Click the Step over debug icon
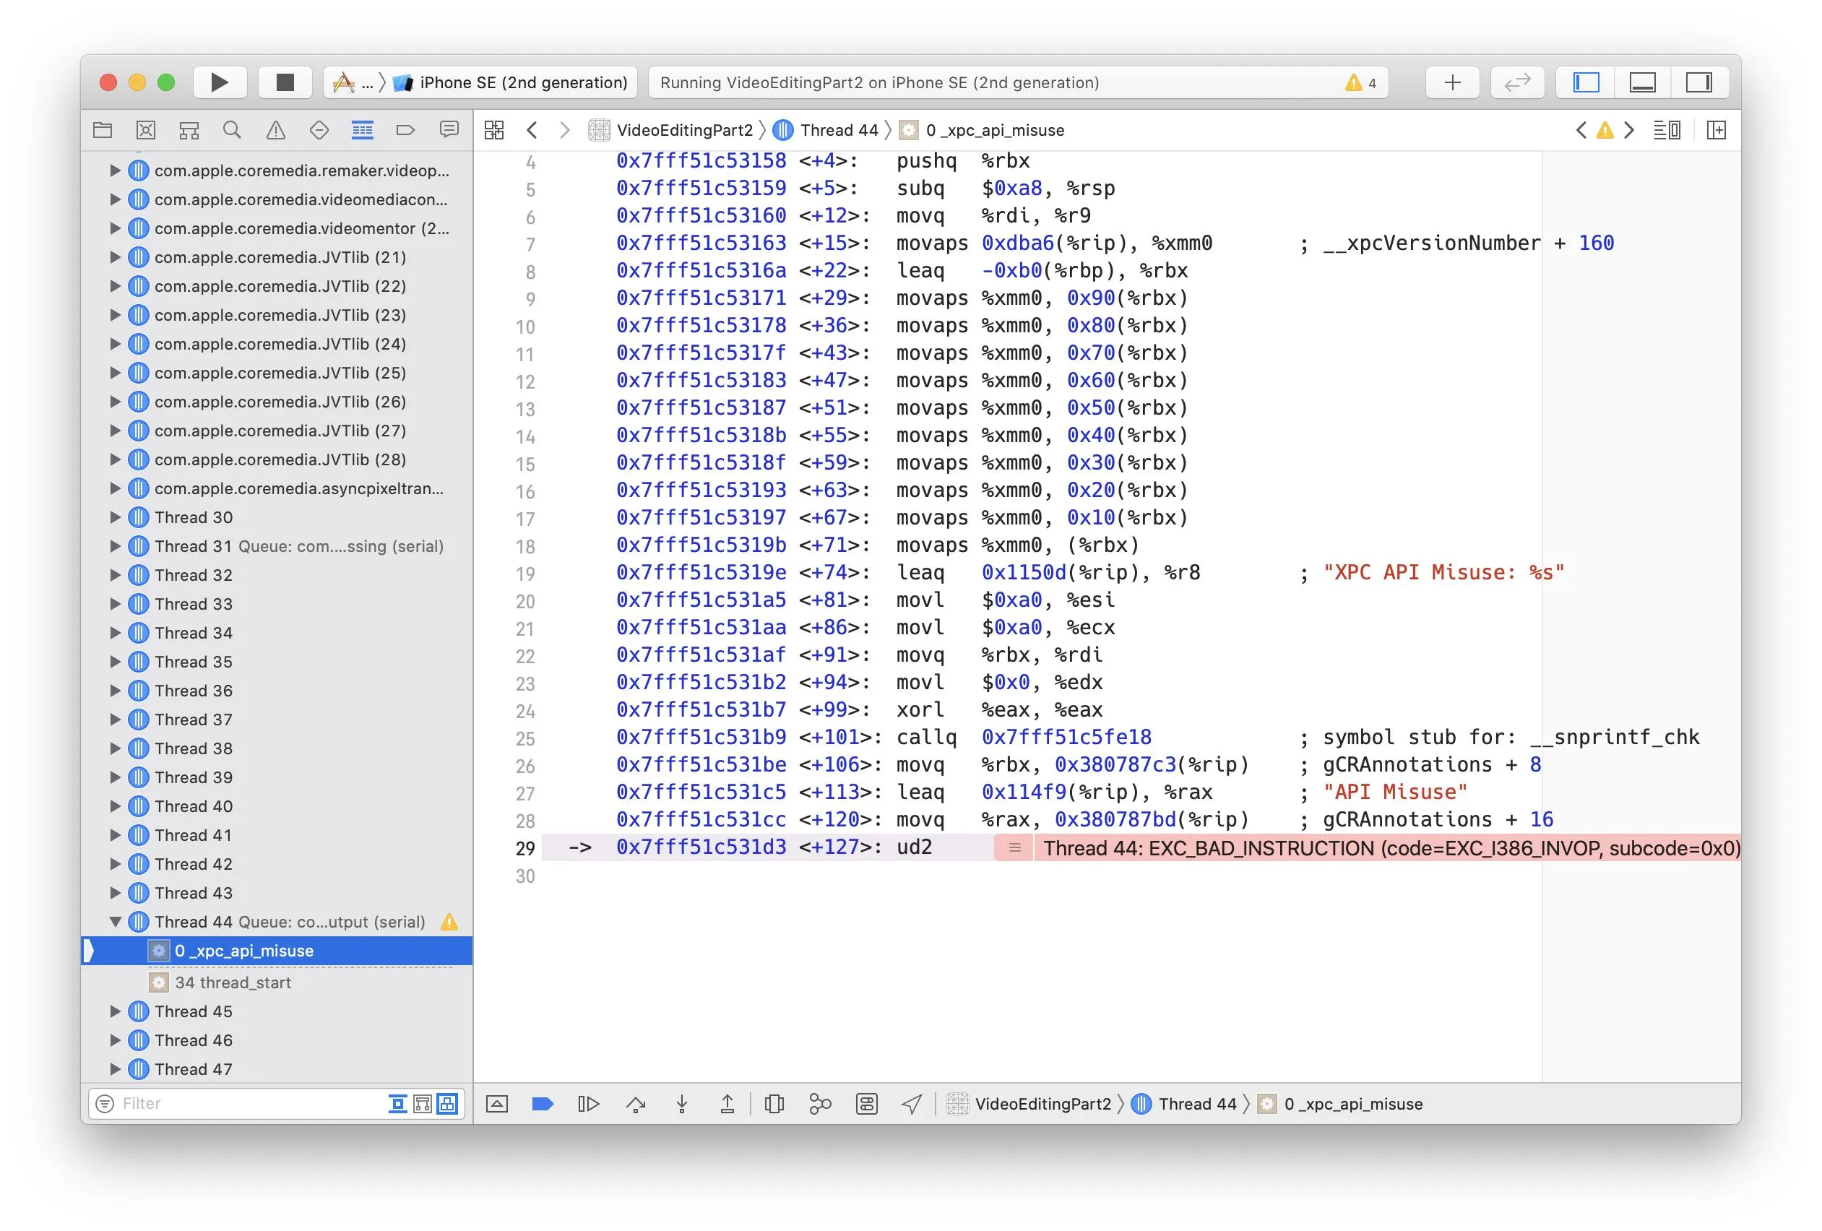 [636, 1104]
